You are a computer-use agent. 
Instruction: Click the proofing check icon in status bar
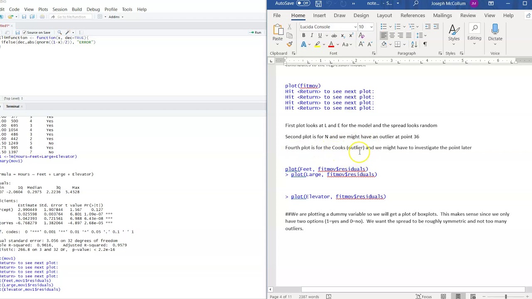pyautogui.click(x=329, y=297)
